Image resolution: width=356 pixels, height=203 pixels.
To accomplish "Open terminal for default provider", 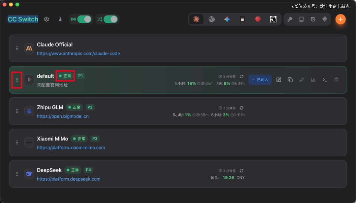I will pyautogui.click(x=325, y=80).
